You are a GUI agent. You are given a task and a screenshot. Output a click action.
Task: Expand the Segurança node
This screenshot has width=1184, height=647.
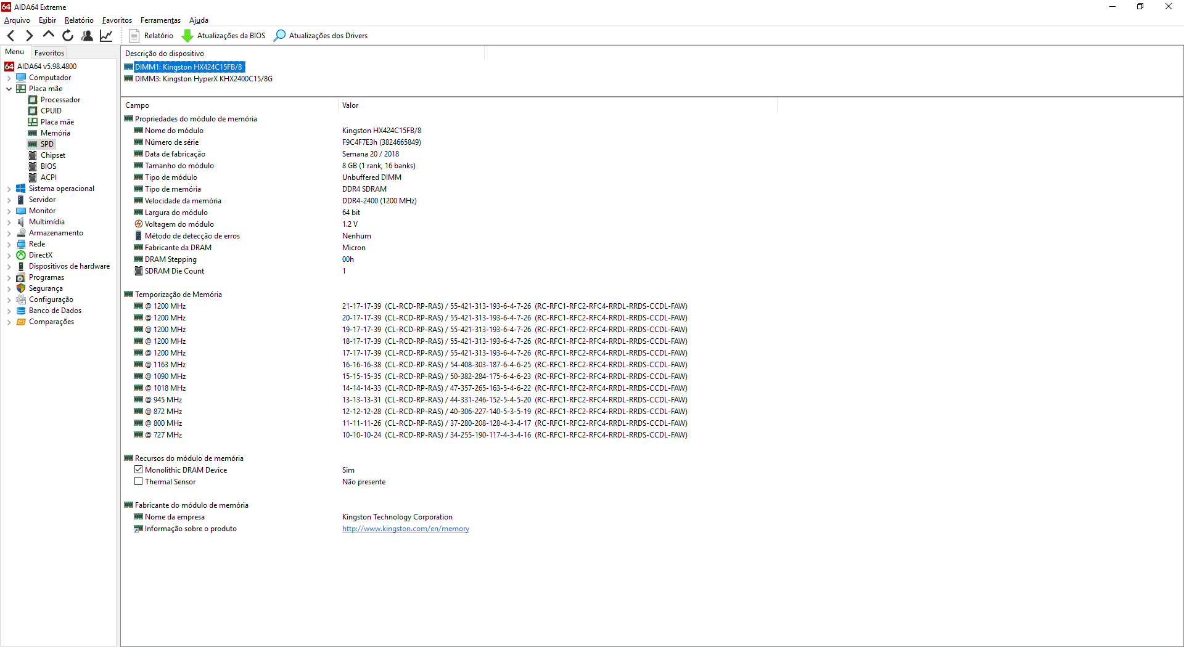(x=9, y=288)
